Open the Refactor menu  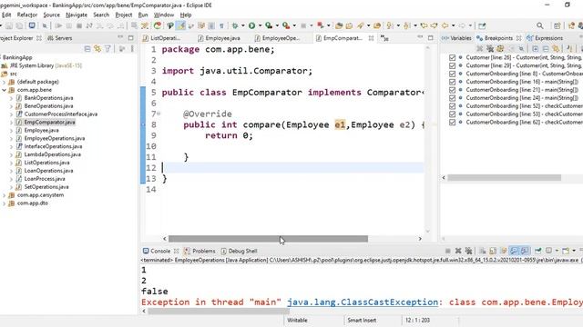pyautogui.click(x=27, y=15)
